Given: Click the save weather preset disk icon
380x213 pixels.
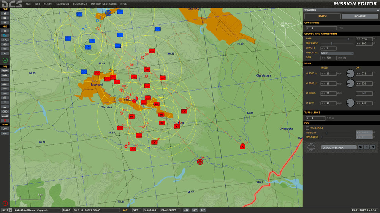Looking at the screenshot, I should point(367,147).
